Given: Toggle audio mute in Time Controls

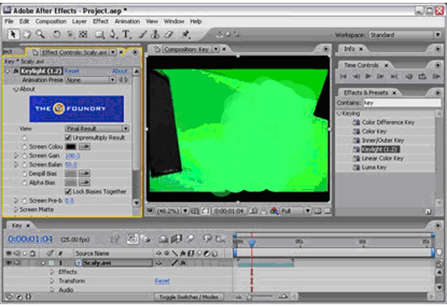Looking at the screenshot, I should 408,76.
